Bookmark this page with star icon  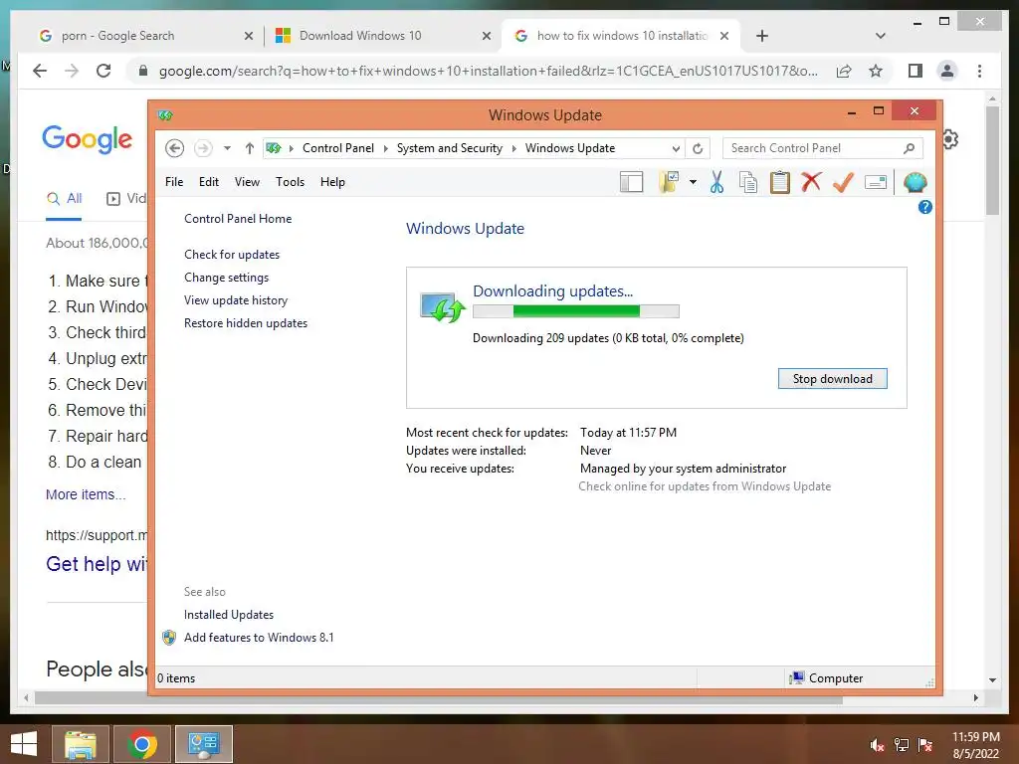pos(876,71)
